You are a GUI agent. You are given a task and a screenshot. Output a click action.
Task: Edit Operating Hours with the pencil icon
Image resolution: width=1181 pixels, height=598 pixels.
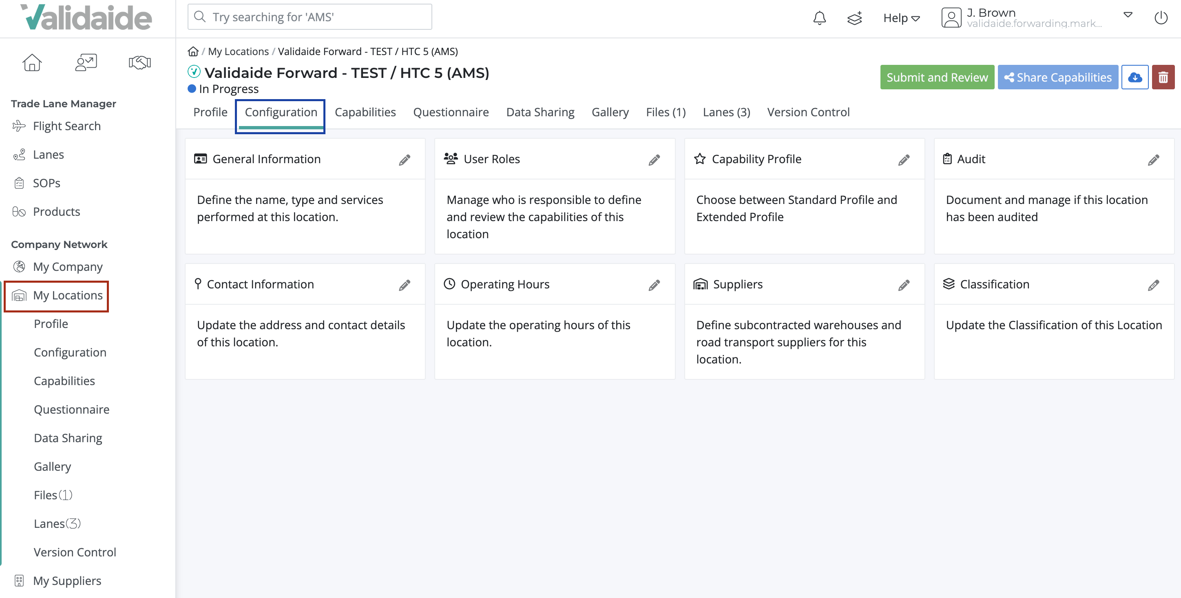point(654,284)
